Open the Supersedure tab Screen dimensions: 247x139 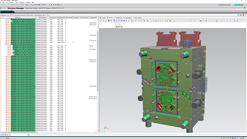point(128,18)
